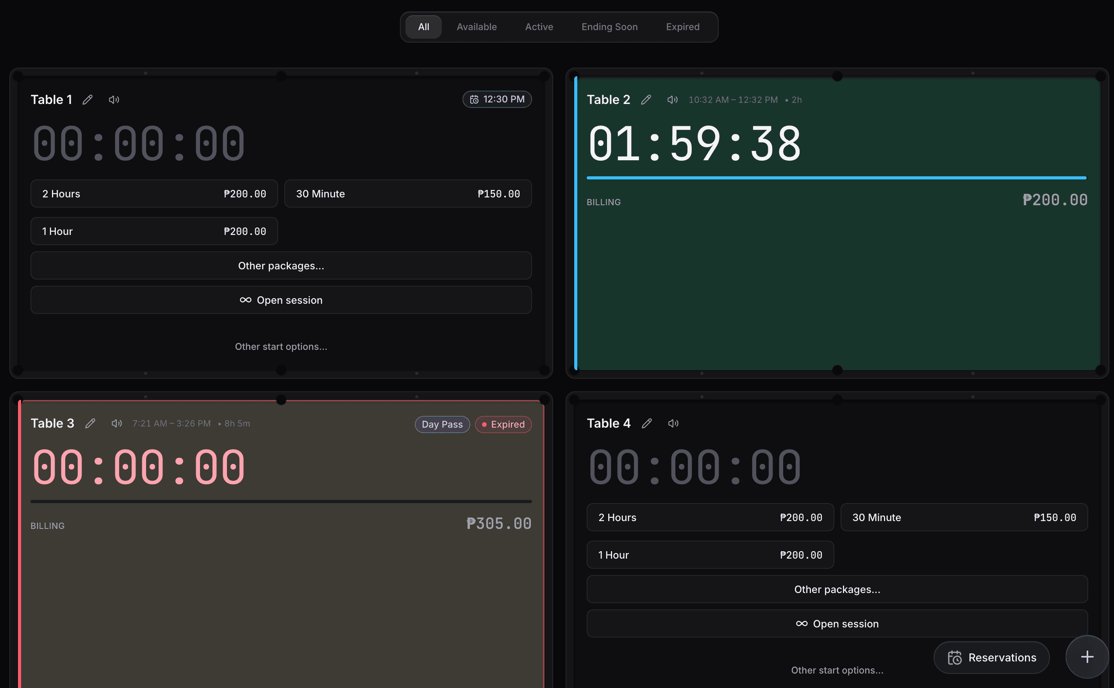Edit Table 4 name with pencil icon
The width and height of the screenshot is (1114, 688).
(x=647, y=423)
